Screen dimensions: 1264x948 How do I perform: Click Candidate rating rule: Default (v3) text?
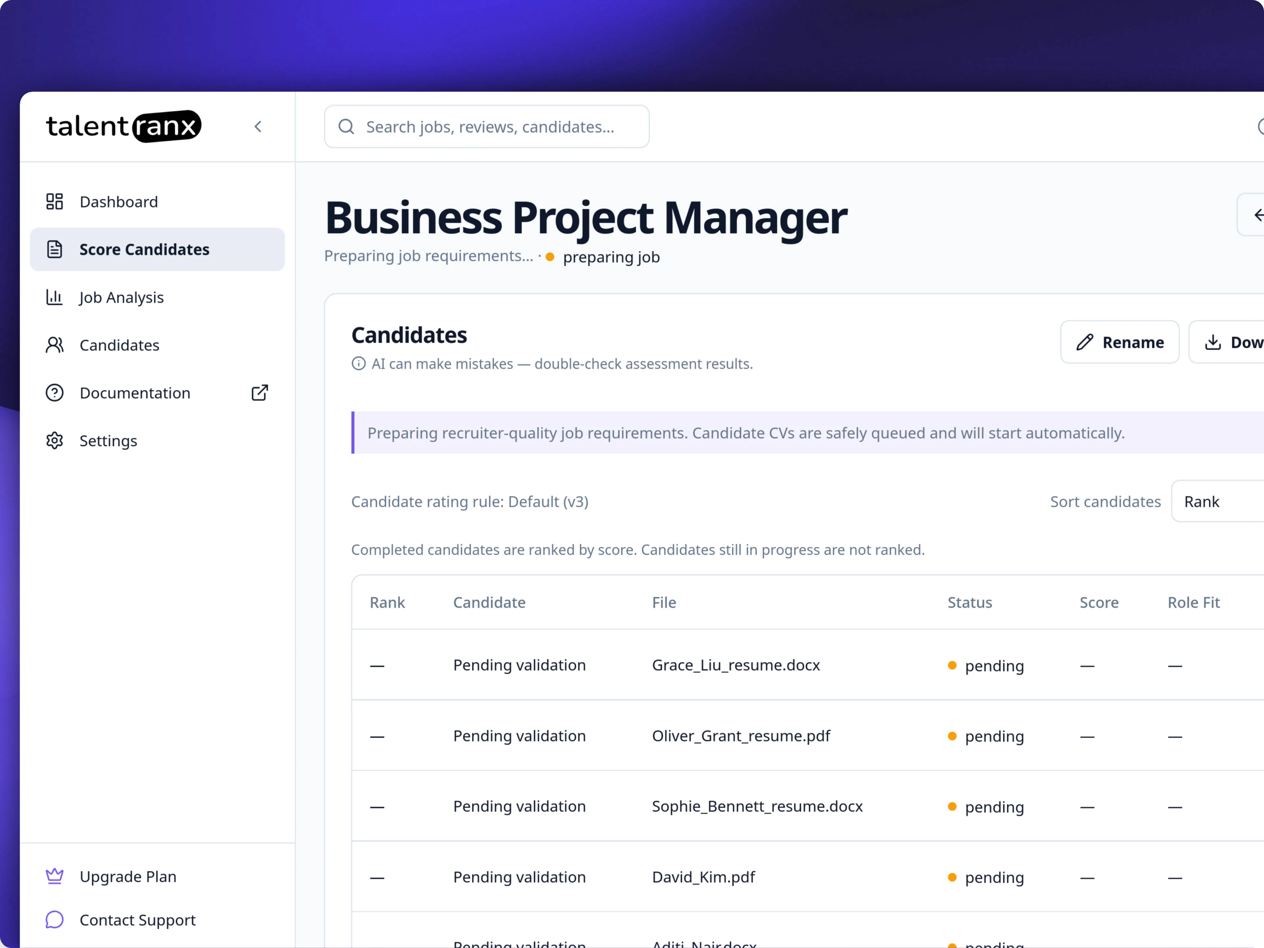470,501
